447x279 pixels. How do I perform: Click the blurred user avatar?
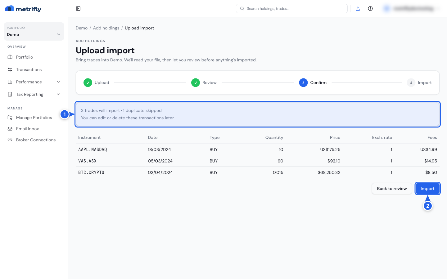point(387,9)
